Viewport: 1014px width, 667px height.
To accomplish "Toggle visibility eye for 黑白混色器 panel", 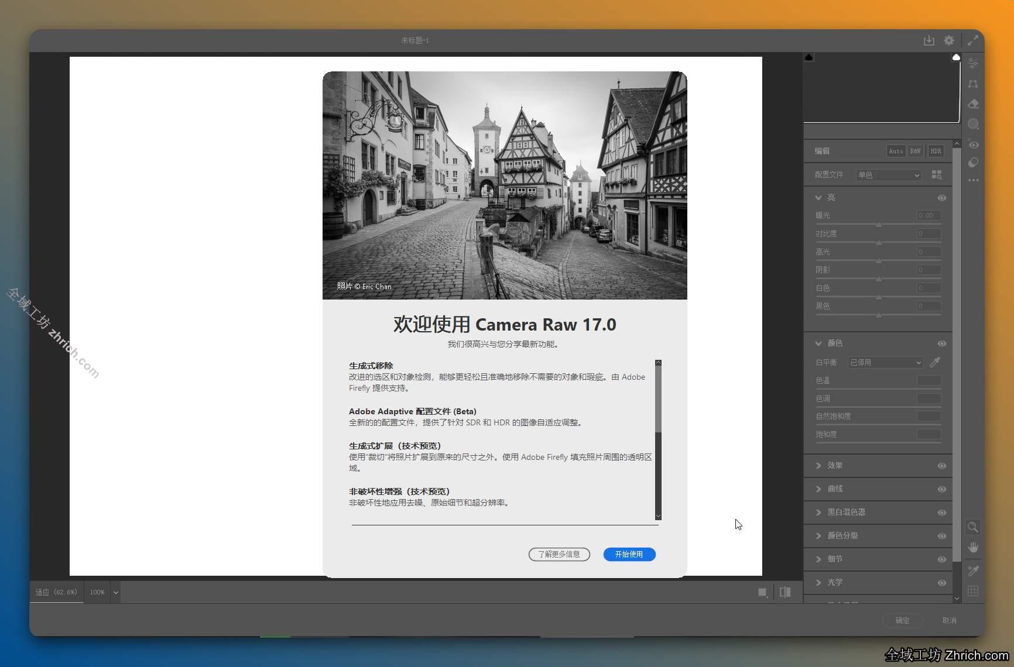I will (x=941, y=513).
